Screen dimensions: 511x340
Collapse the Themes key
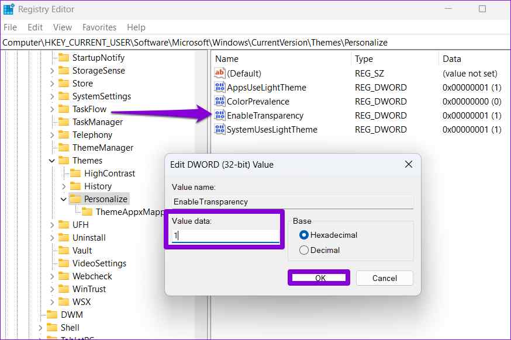tap(52, 161)
